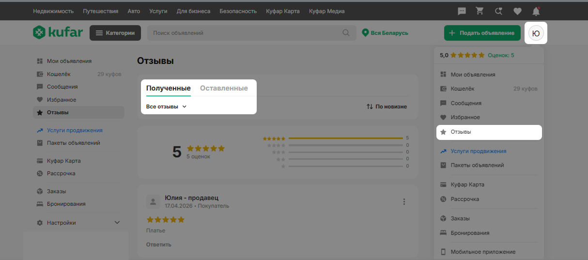Open the Категории menu button

point(115,33)
